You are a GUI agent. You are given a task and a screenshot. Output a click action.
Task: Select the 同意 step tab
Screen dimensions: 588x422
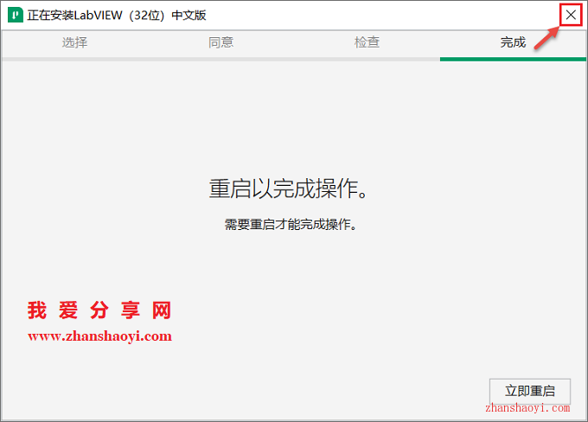(220, 42)
